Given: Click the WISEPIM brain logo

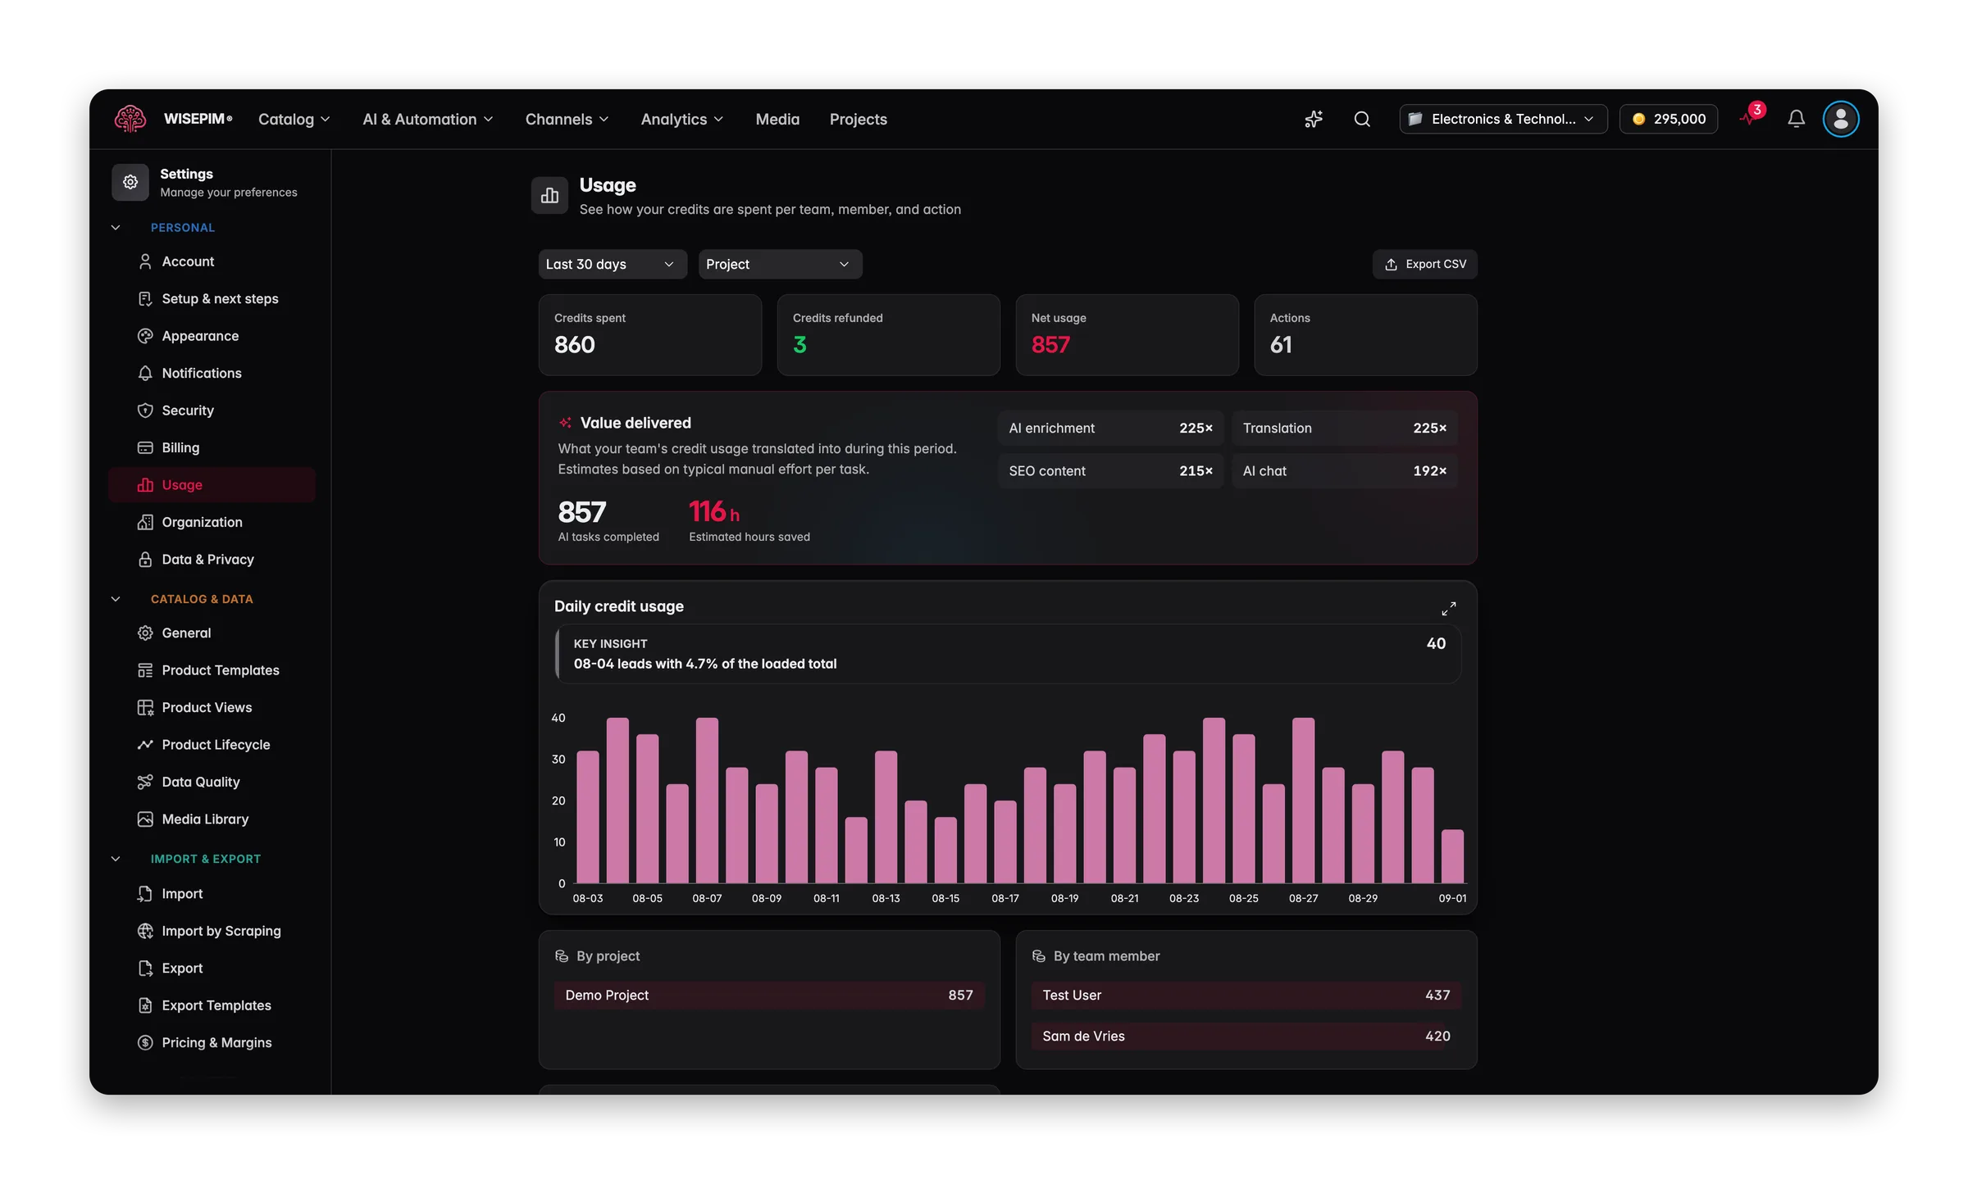Looking at the screenshot, I should point(130,119).
